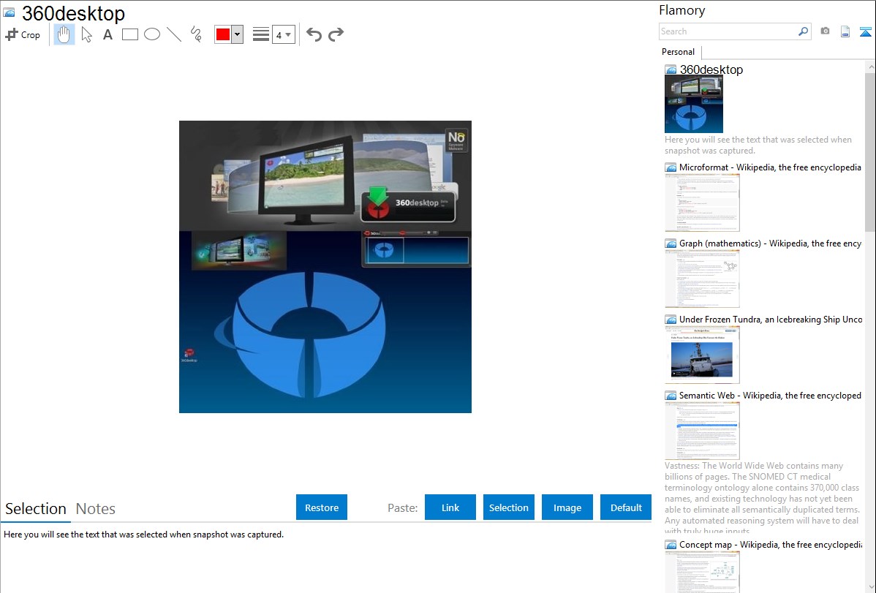The width and height of the screenshot is (876, 593).
Task: Select the text annotation tool
Action: pos(107,34)
